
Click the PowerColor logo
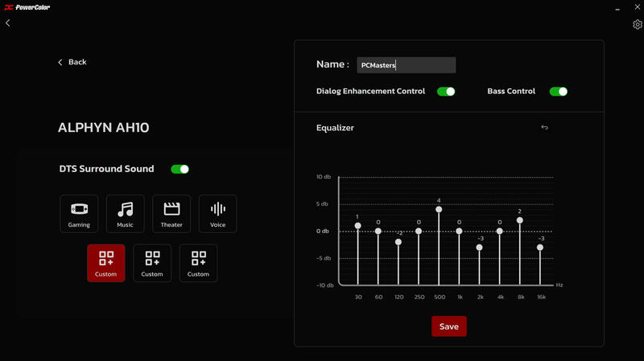27,7
